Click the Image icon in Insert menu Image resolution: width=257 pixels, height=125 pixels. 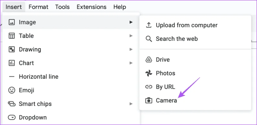click(12, 22)
